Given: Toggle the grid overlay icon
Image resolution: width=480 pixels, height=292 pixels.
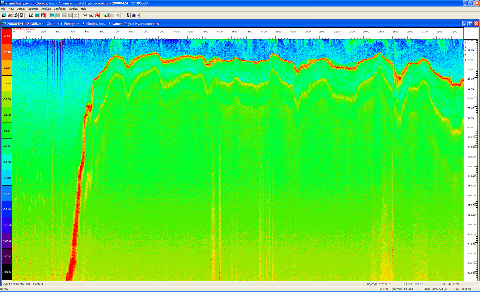Looking at the screenshot, I should click(37, 15).
